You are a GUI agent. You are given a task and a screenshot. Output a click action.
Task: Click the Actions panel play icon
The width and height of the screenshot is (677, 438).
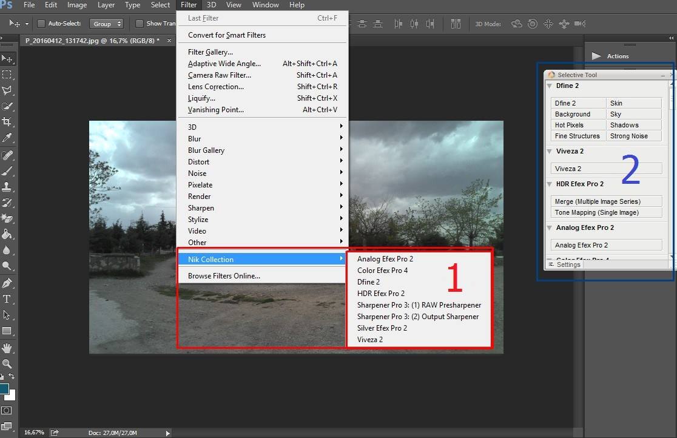(596, 56)
